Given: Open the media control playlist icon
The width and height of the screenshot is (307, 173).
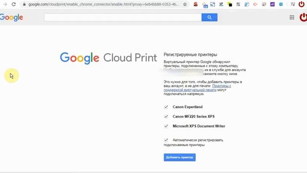Looking at the screenshot, I should point(293,4).
